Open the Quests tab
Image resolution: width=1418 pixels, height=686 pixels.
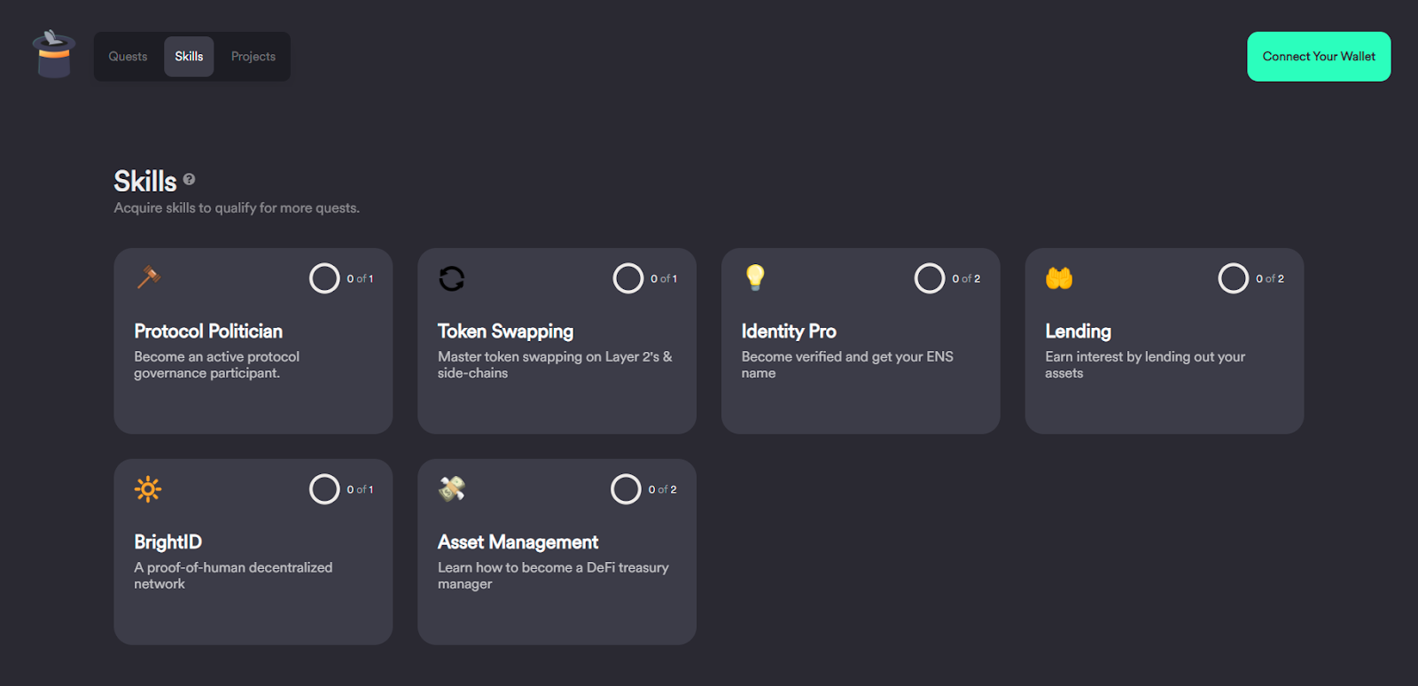pyautogui.click(x=128, y=57)
